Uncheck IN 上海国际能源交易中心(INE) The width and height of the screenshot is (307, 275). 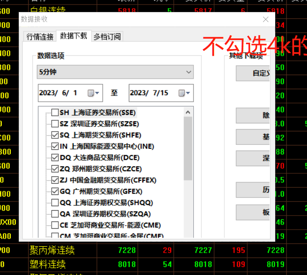(55, 146)
